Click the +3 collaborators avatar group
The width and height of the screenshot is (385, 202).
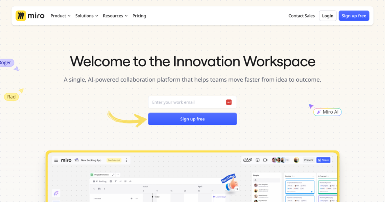pyautogui.click(x=280, y=160)
